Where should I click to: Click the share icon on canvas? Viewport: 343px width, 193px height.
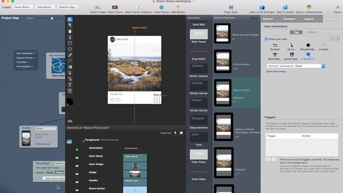[156, 100]
